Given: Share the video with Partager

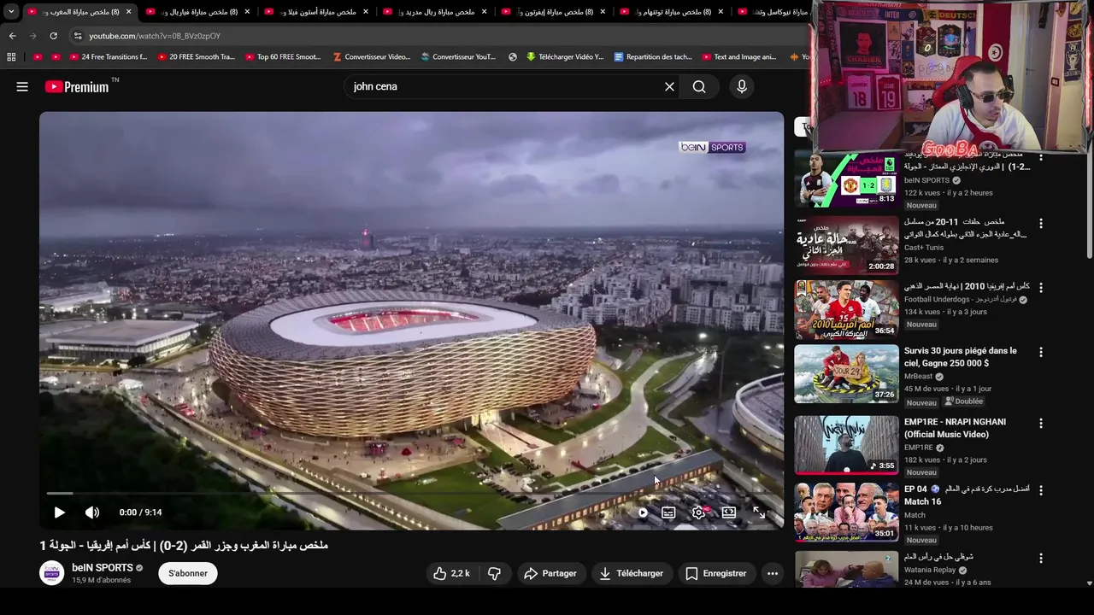Looking at the screenshot, I should click(550, 573).
